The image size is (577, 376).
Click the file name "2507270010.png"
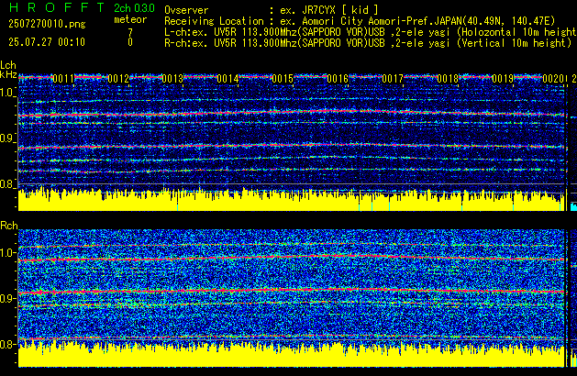click(47, 24)
